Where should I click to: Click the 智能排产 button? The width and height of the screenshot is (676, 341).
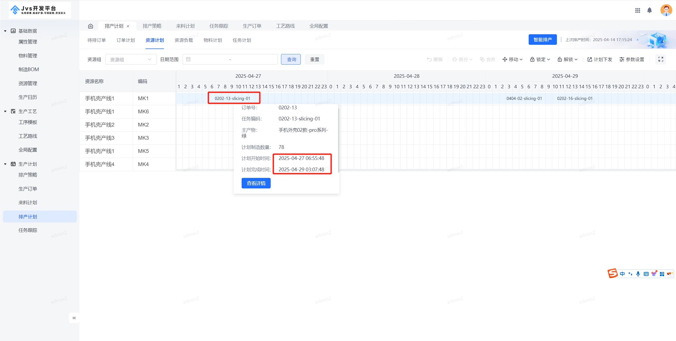pos(543,40)
